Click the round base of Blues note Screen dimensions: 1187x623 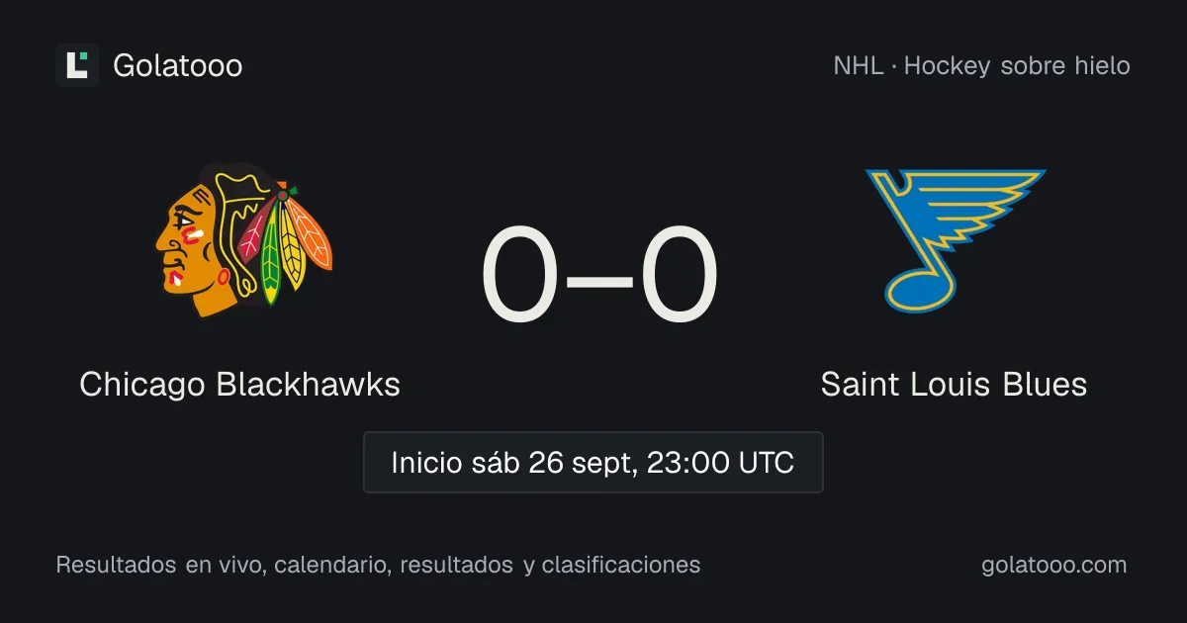[917, 285]
